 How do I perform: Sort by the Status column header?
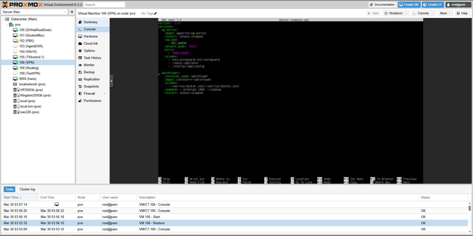point(443,197)
